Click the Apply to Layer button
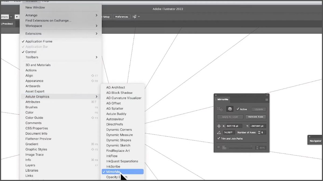The width and height of the screenshot is (323, 181). [230, 117]
